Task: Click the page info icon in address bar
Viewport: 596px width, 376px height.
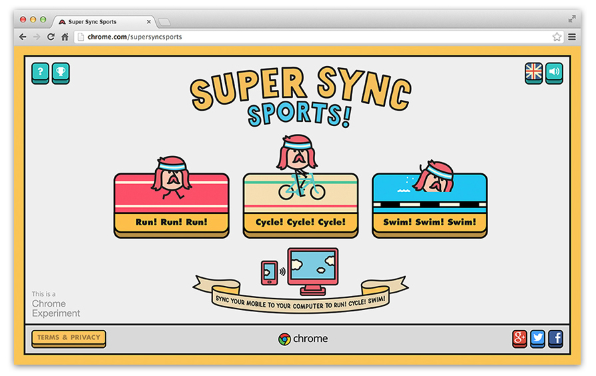Action: pyautogui.click(x=81, y=37)
